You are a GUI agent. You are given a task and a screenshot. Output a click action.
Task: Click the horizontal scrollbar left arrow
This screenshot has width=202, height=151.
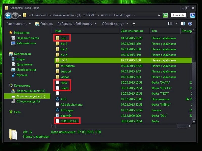tap(53, 126)
